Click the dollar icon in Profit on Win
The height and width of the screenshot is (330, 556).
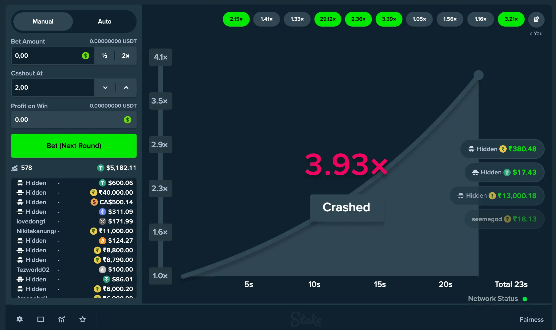(127, 120)
